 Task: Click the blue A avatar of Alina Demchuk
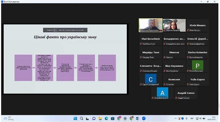click(162, 92)
